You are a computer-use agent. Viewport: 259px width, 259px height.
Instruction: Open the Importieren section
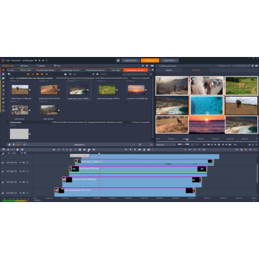point(131,60)
